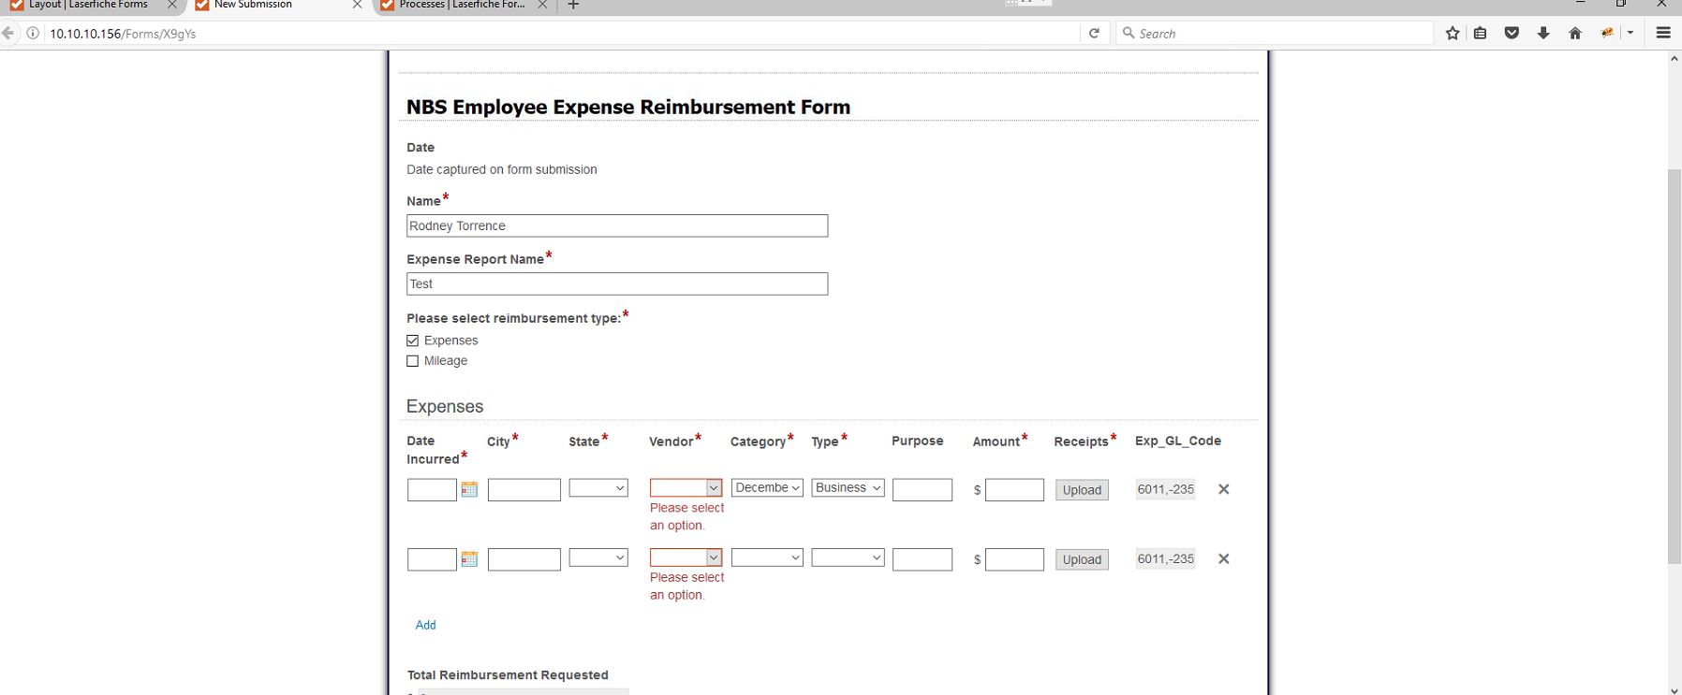Bookmark this page with star icon

click(x=1453, y=34)
